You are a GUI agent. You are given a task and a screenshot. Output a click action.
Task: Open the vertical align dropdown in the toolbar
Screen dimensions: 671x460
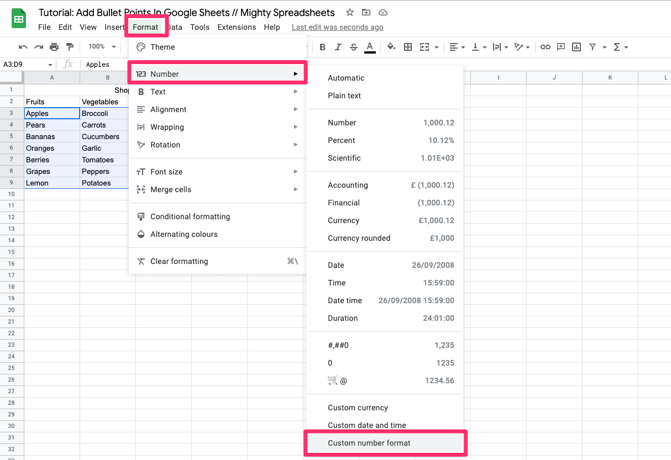(479, 47)
